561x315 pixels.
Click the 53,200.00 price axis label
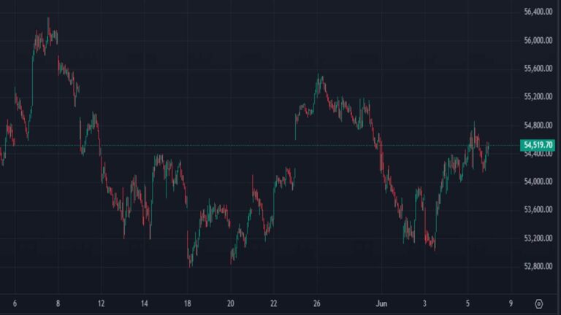coord(538,238)
